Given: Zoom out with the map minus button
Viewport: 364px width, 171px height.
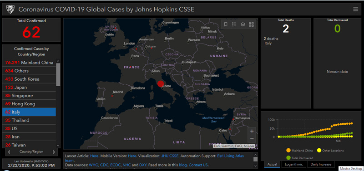Looking at the screenshot, I should [252, 138].
